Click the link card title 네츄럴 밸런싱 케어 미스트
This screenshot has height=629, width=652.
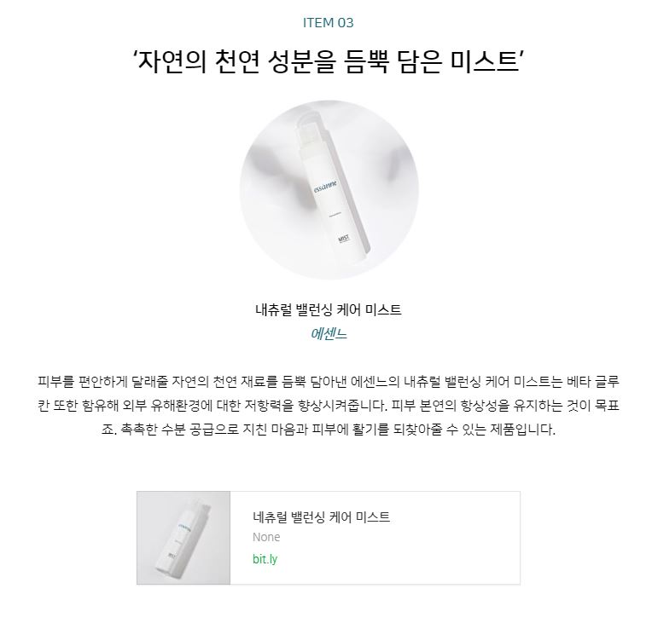pos(321,516)
